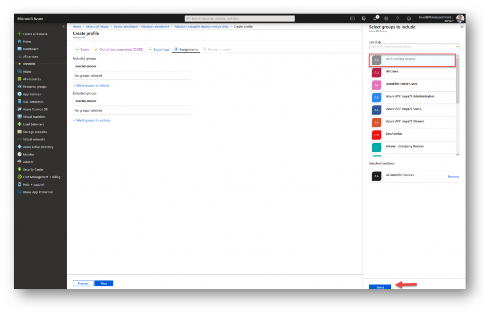Click the group list scroll down arrow

coord(458,154)
